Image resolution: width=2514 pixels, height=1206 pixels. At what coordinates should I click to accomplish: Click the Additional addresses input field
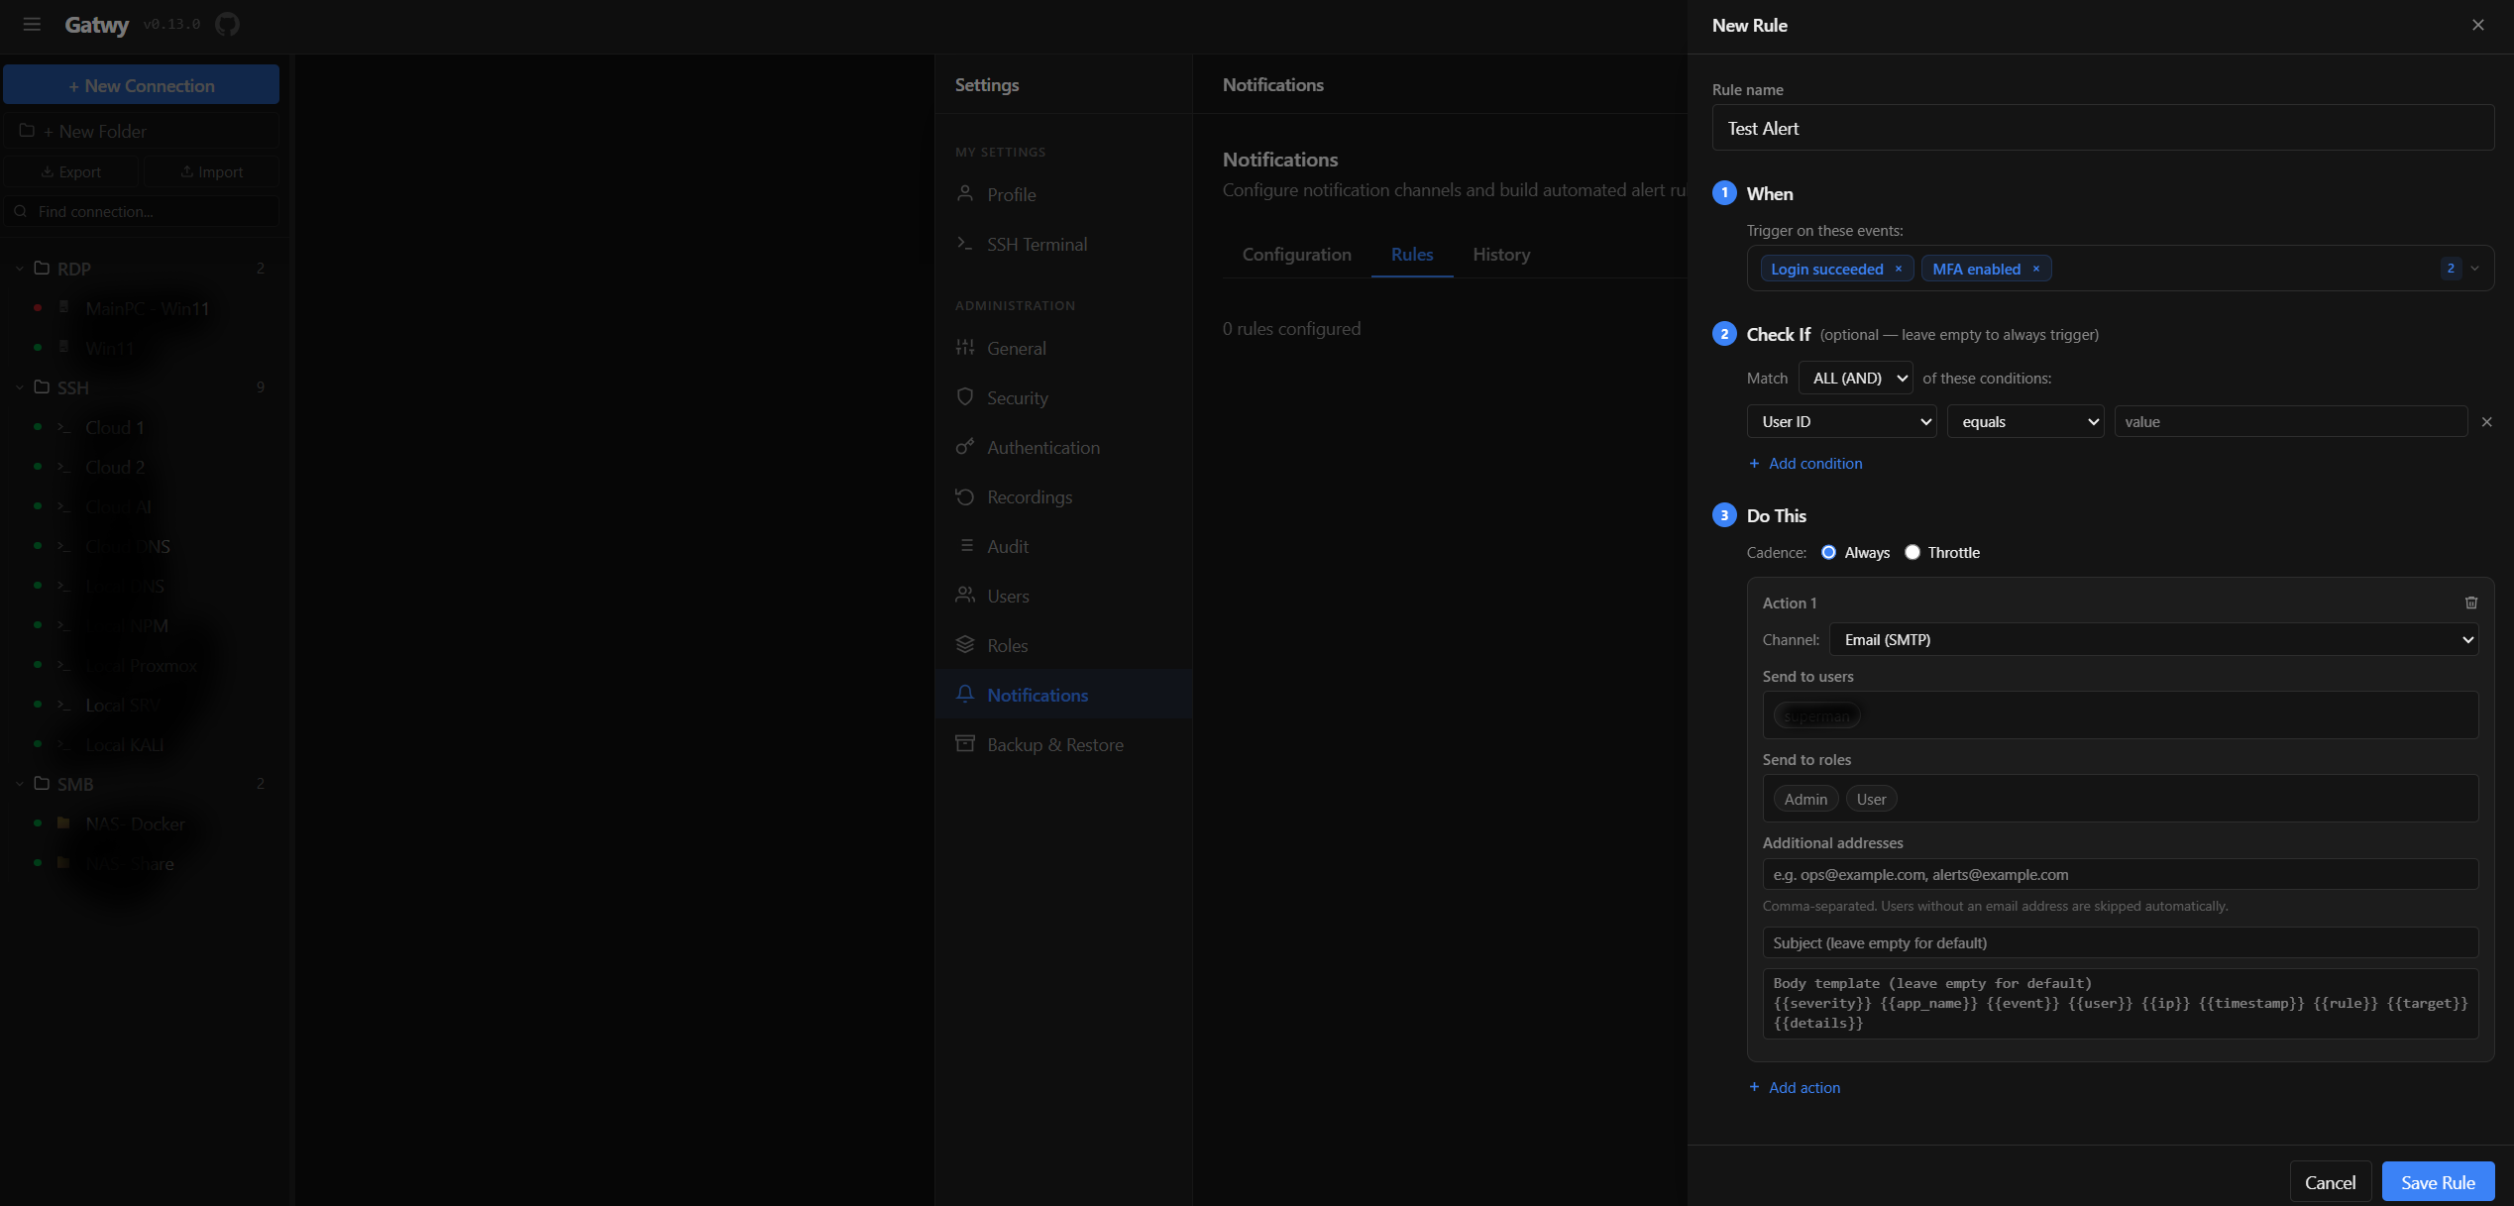[2119, 874]
